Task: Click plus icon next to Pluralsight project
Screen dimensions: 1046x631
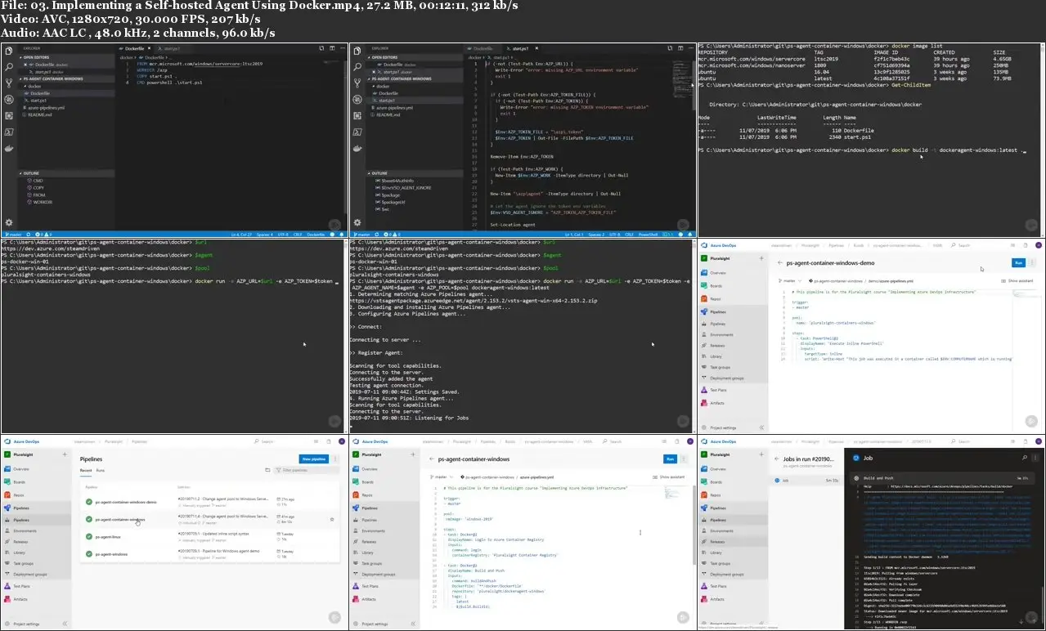Action: point(65,454)
